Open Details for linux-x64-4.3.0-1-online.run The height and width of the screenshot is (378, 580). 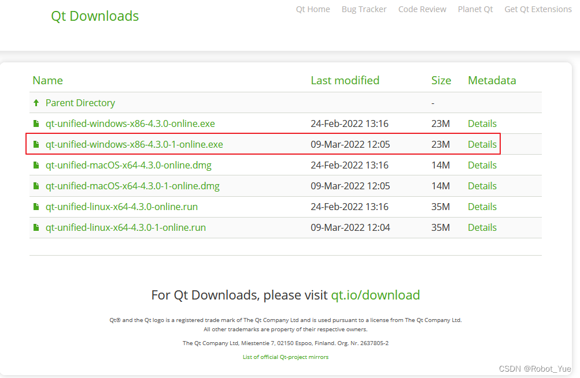click(482, 227)
